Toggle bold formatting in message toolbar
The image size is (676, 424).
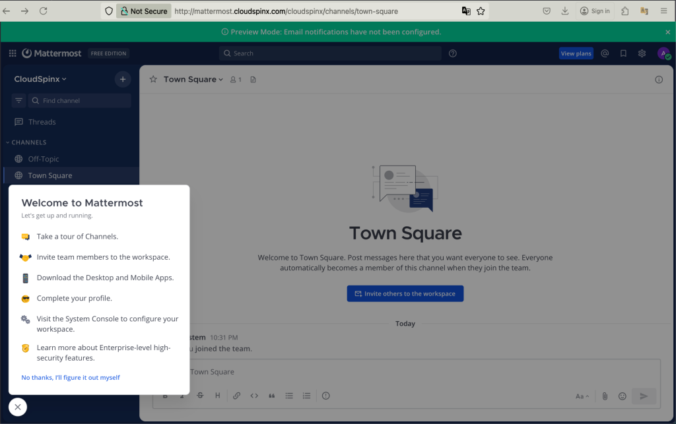(165, 396)
